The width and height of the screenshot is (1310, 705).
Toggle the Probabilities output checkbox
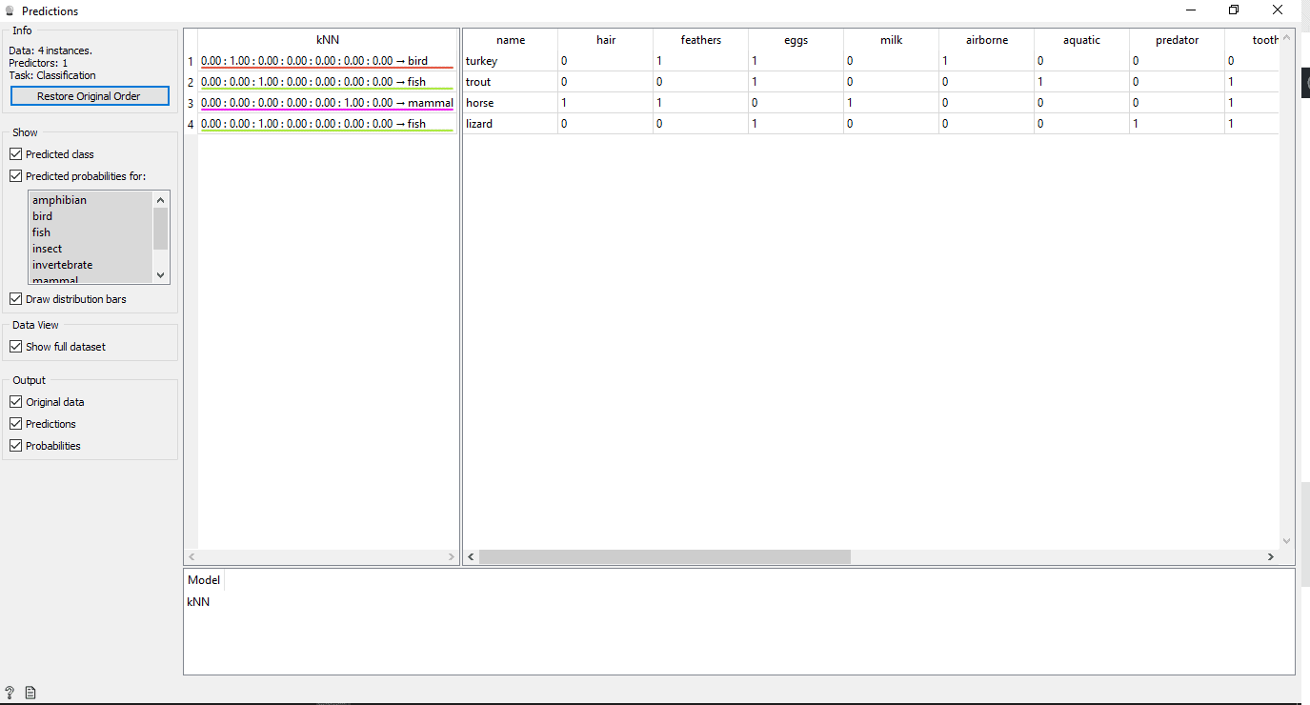coord(16,446)
